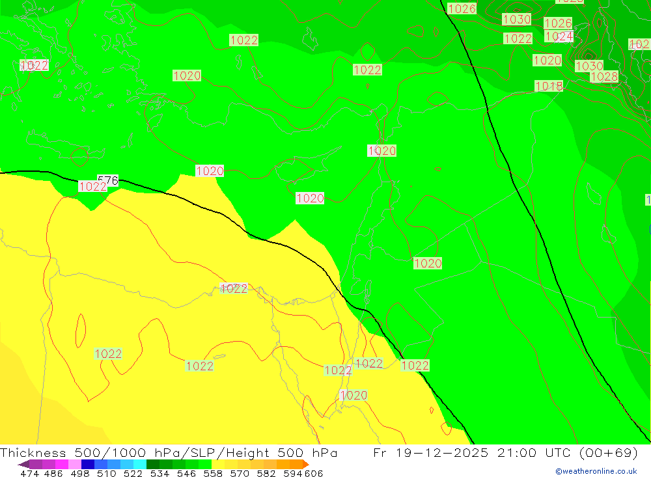The image size is (651, 477).
Task: Click the legend value 606
Action: pos(314,473)
